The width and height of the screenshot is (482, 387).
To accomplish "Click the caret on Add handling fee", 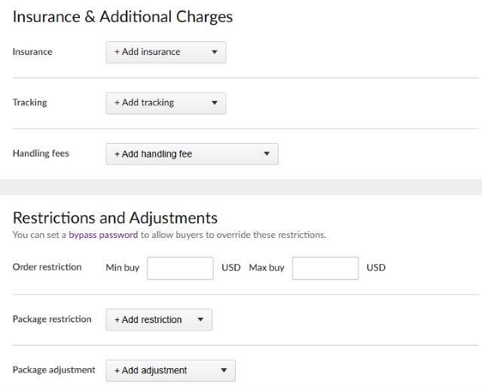I will 267,154.
